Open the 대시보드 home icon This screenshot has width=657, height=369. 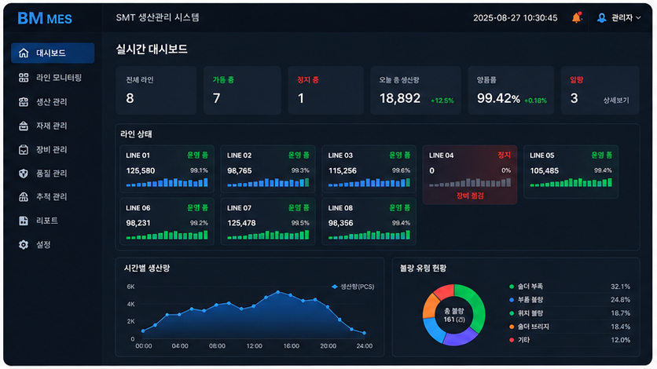[x=24, y=53]
